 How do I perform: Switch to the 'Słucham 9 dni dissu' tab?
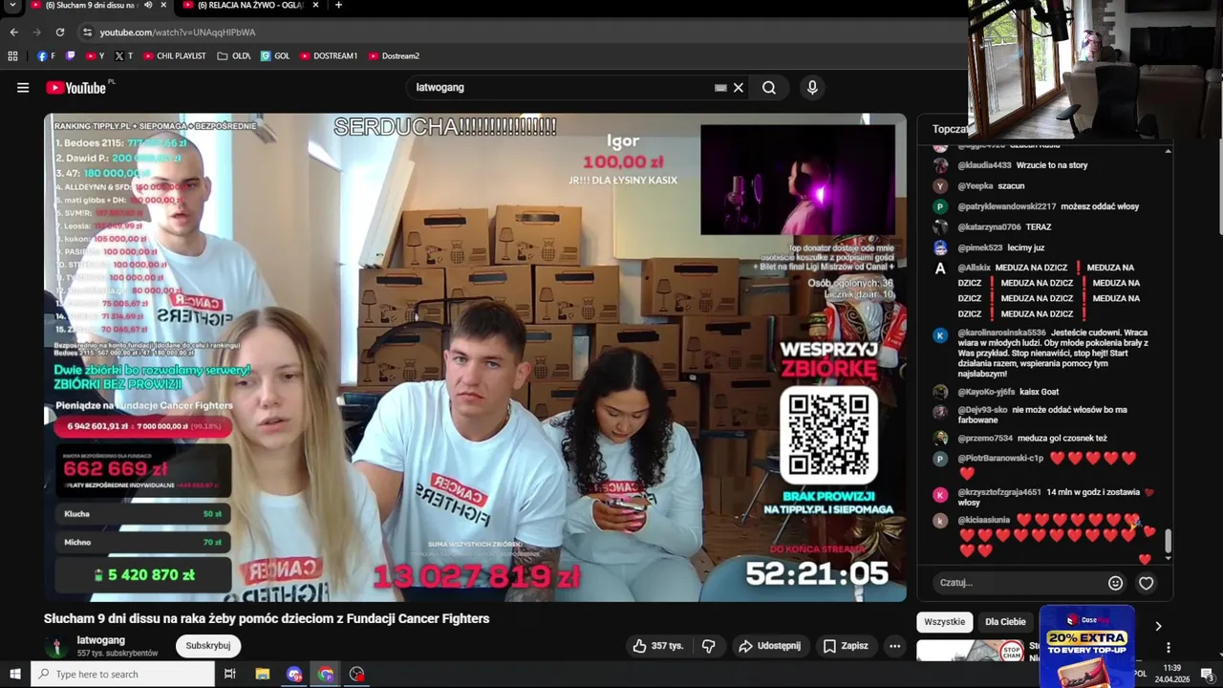(90, 6)
